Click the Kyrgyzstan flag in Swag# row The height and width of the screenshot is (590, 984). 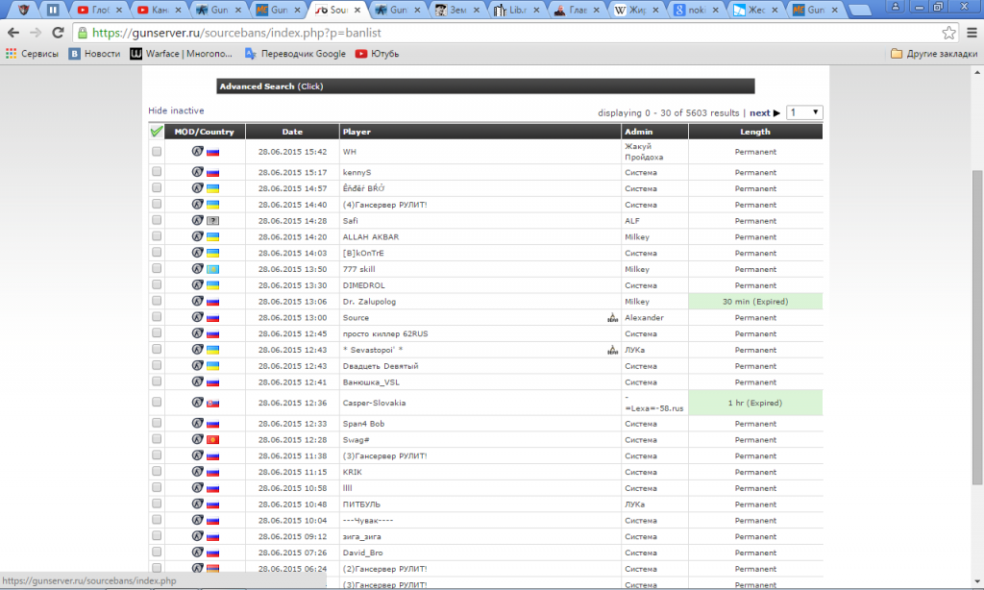[212, 440]
